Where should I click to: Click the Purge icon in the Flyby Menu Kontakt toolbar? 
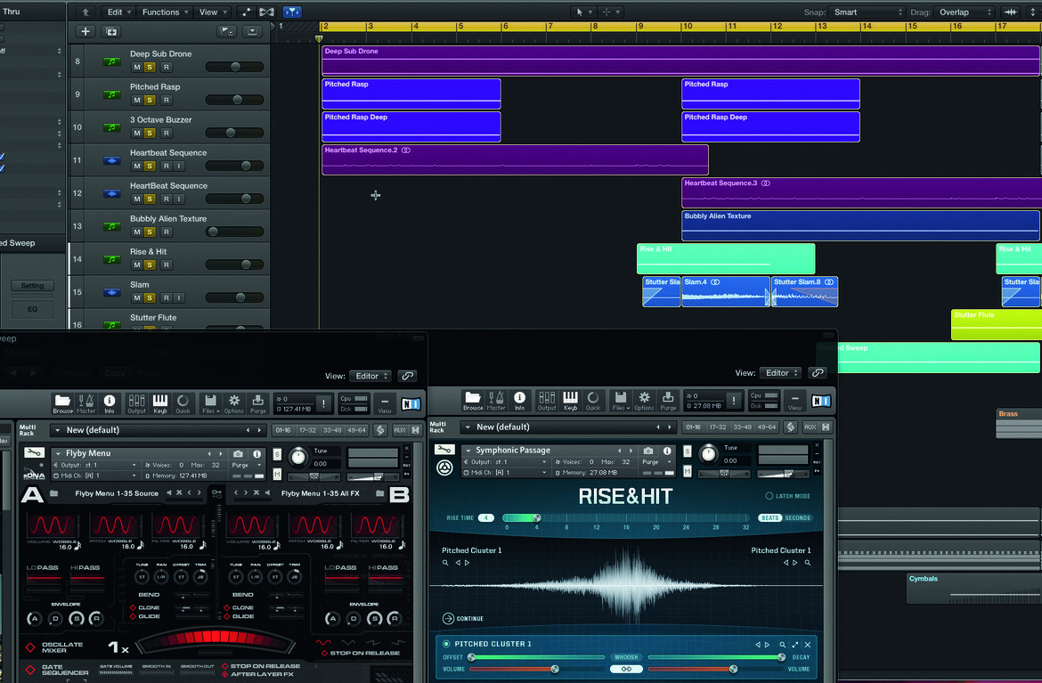258,403
